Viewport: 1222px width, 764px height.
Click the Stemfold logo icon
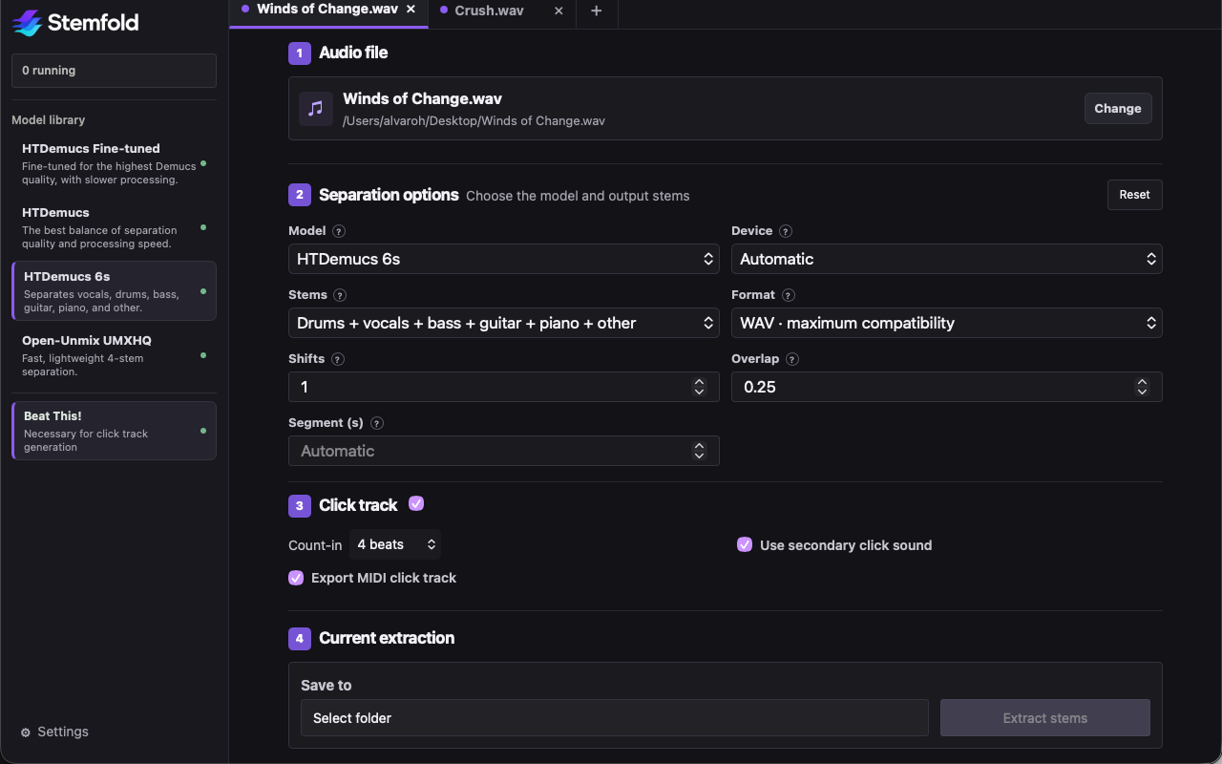click(27, 23)
